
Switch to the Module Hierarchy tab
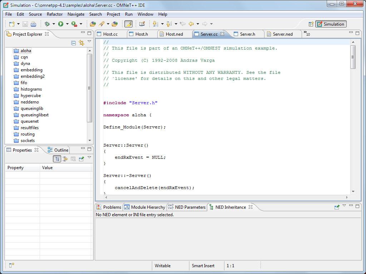coord(145,207)
